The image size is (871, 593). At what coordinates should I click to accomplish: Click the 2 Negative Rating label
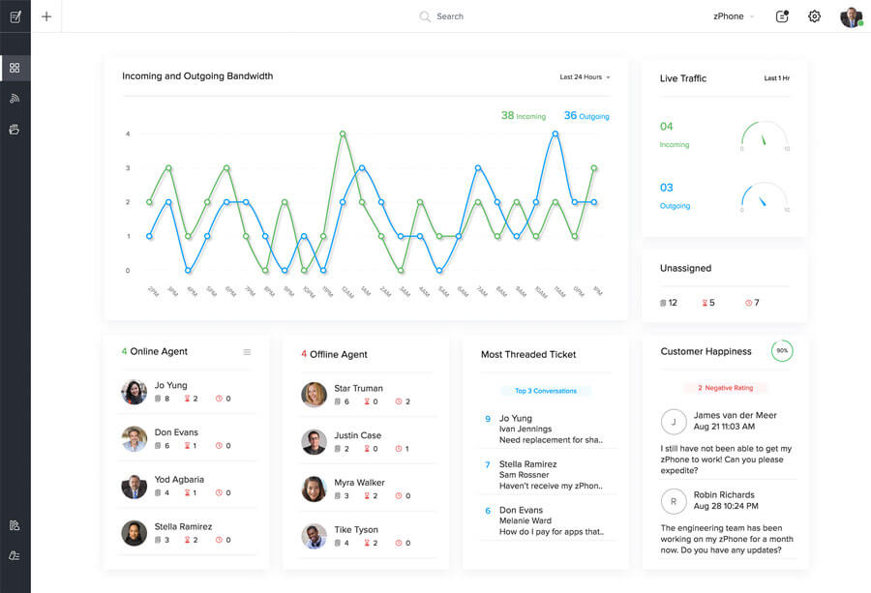click(727, 388)
